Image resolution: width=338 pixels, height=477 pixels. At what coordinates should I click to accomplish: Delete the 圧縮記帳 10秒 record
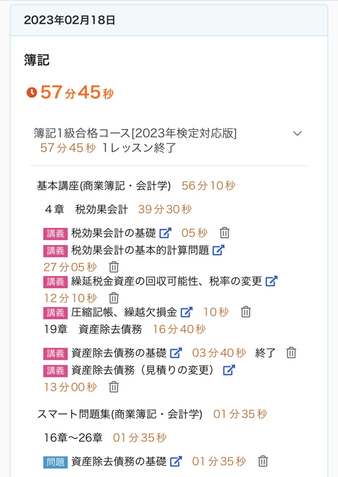(x=246, y=312)
